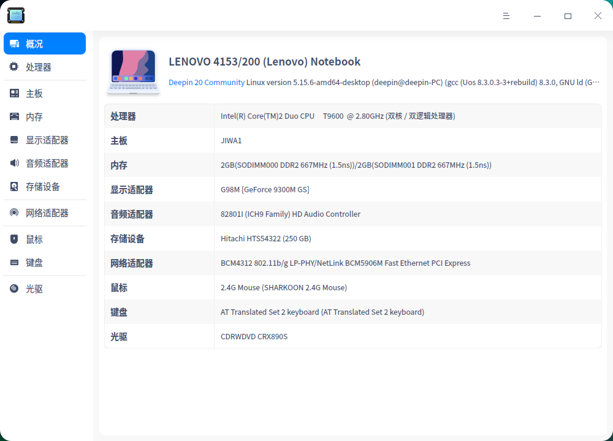Click the 内存 row label in table

click(119, 165)
